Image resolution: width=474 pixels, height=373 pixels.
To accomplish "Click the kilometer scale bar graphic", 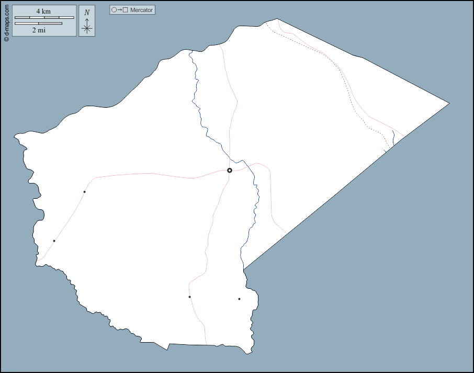I will [44, 18].
